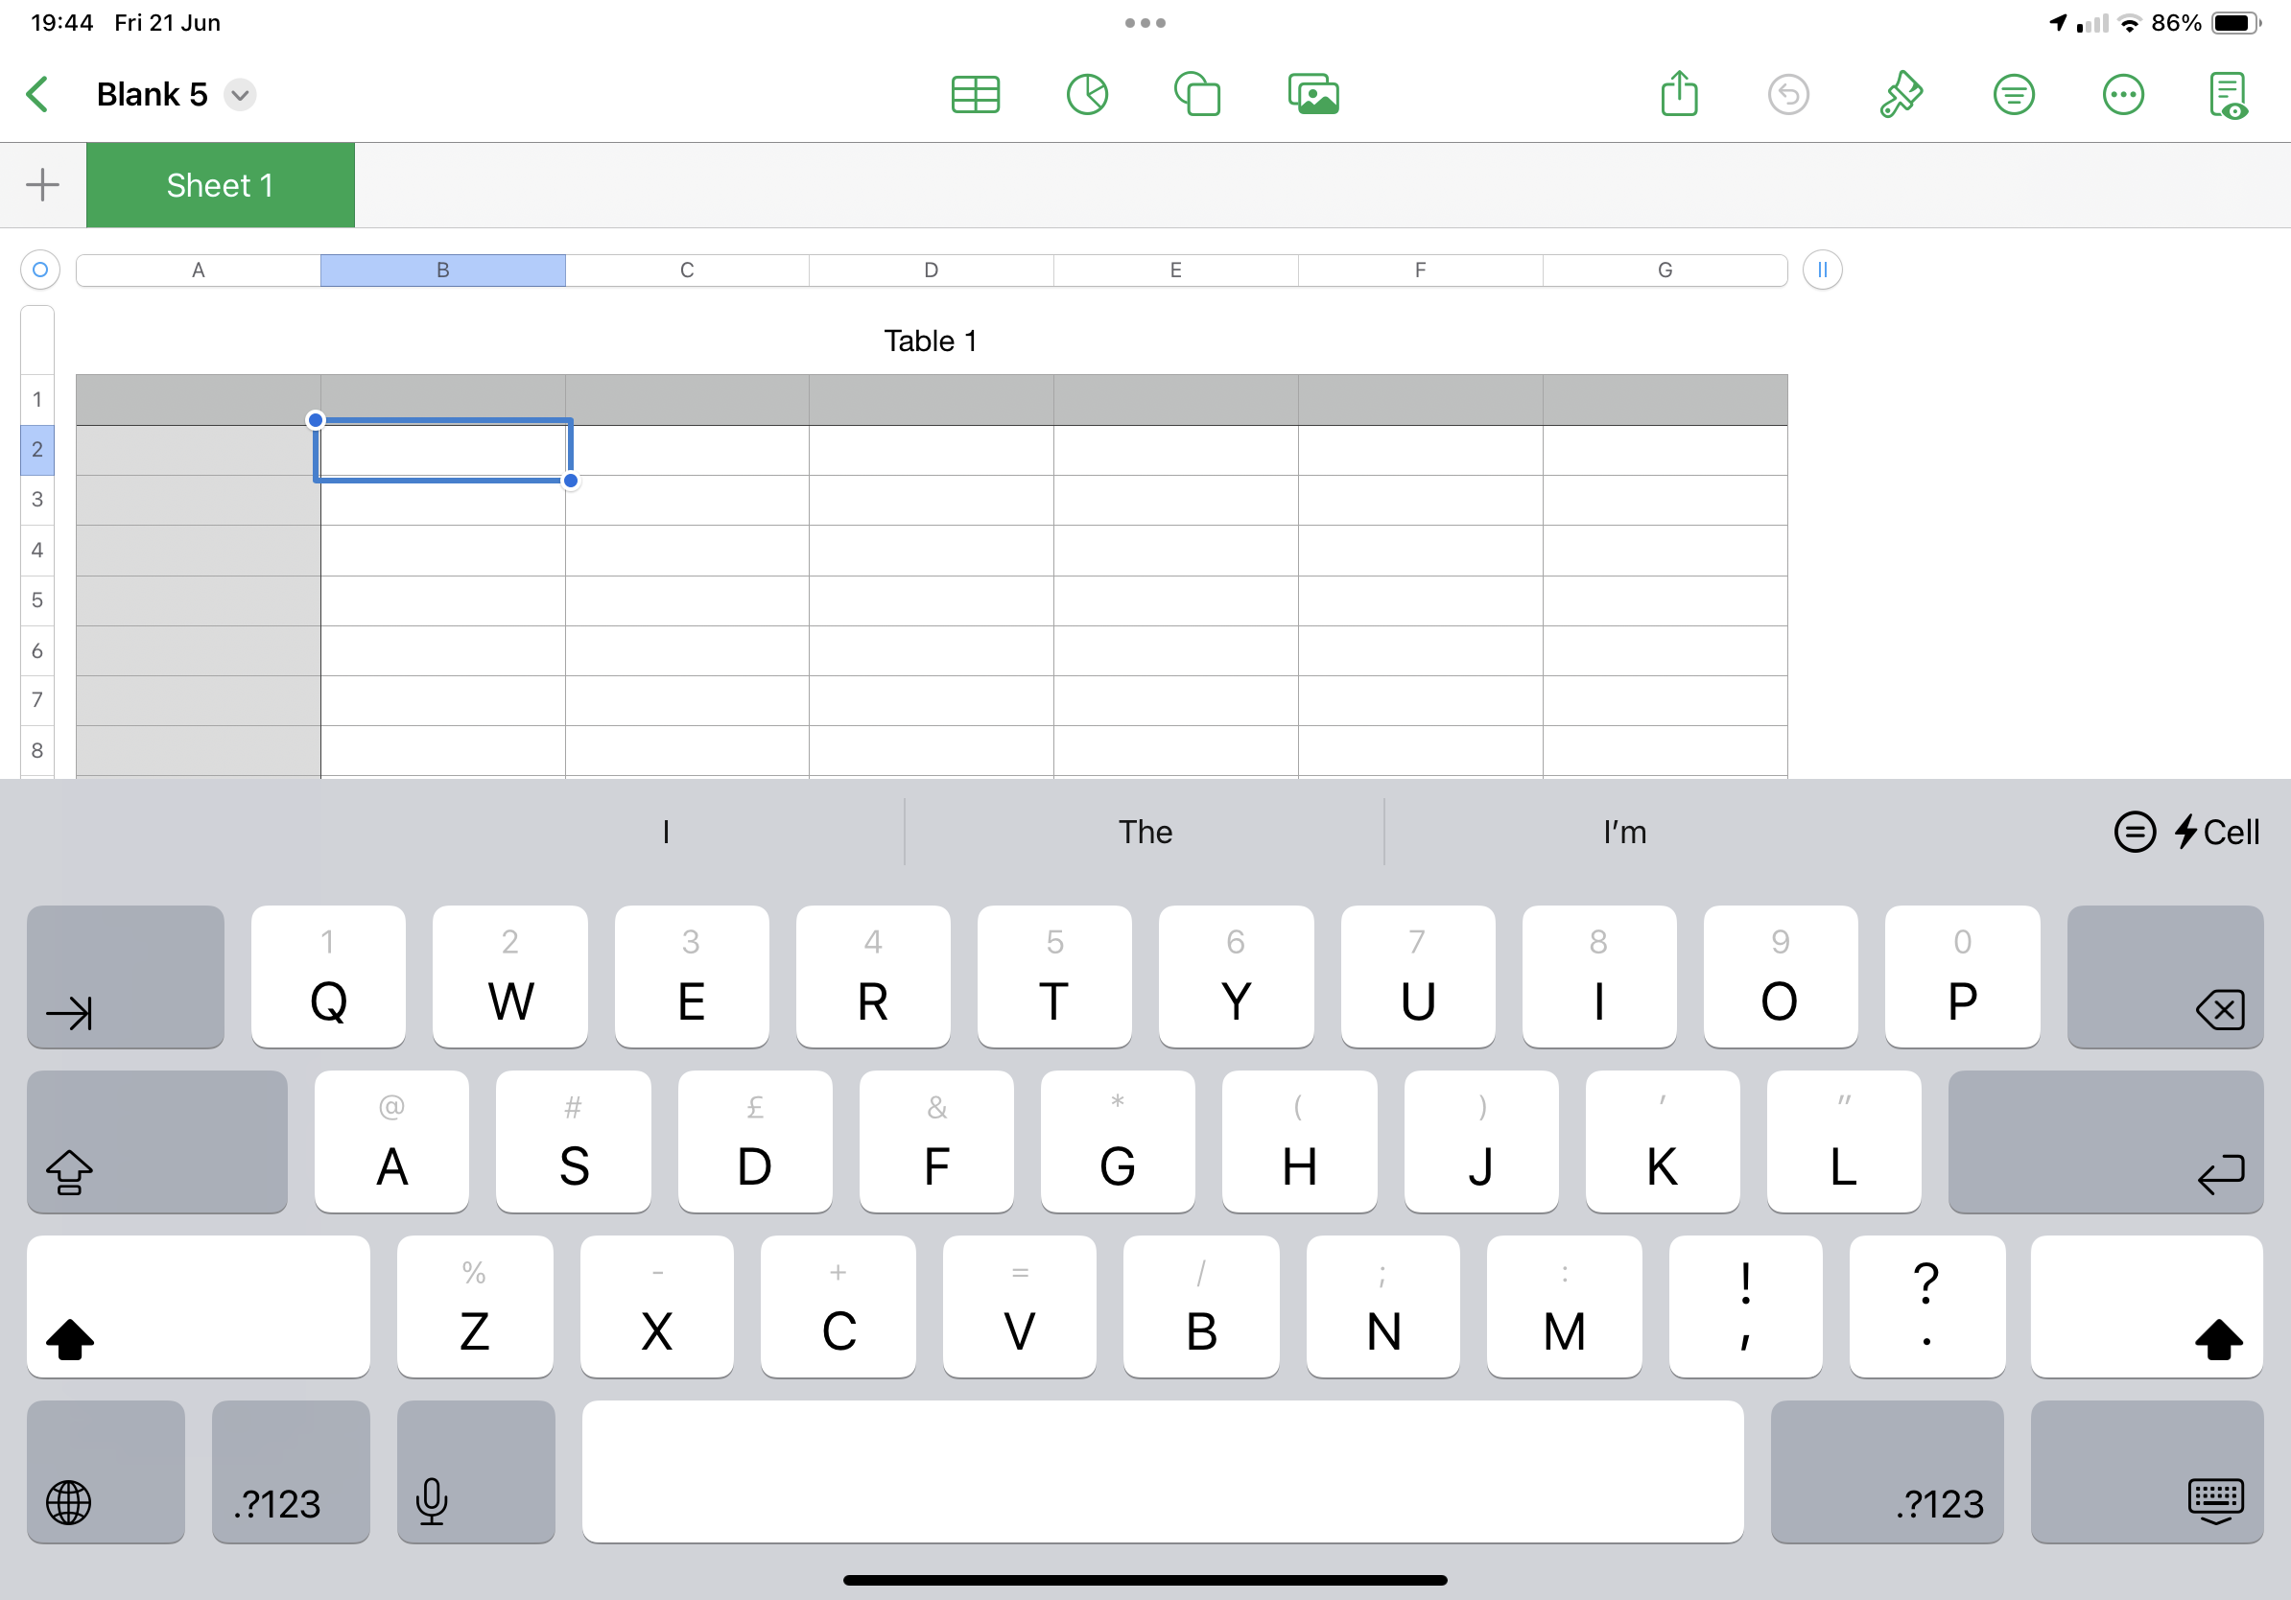Tap the column resize handle after G
The width and height of the screenshot is (2291, 1600).
point(1822,270)
